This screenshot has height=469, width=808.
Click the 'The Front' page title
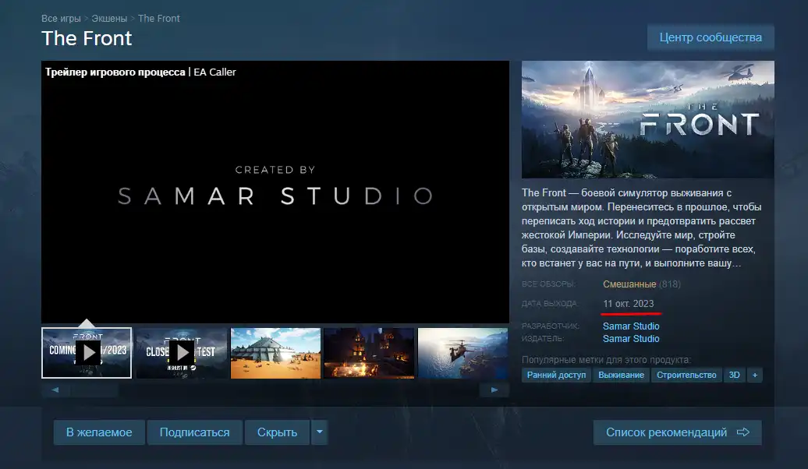[87, 39]
